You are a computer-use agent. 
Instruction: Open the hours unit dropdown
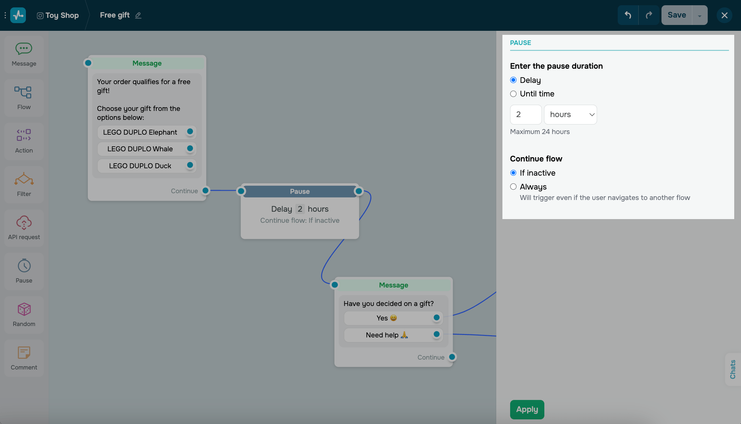pos(570,115)
